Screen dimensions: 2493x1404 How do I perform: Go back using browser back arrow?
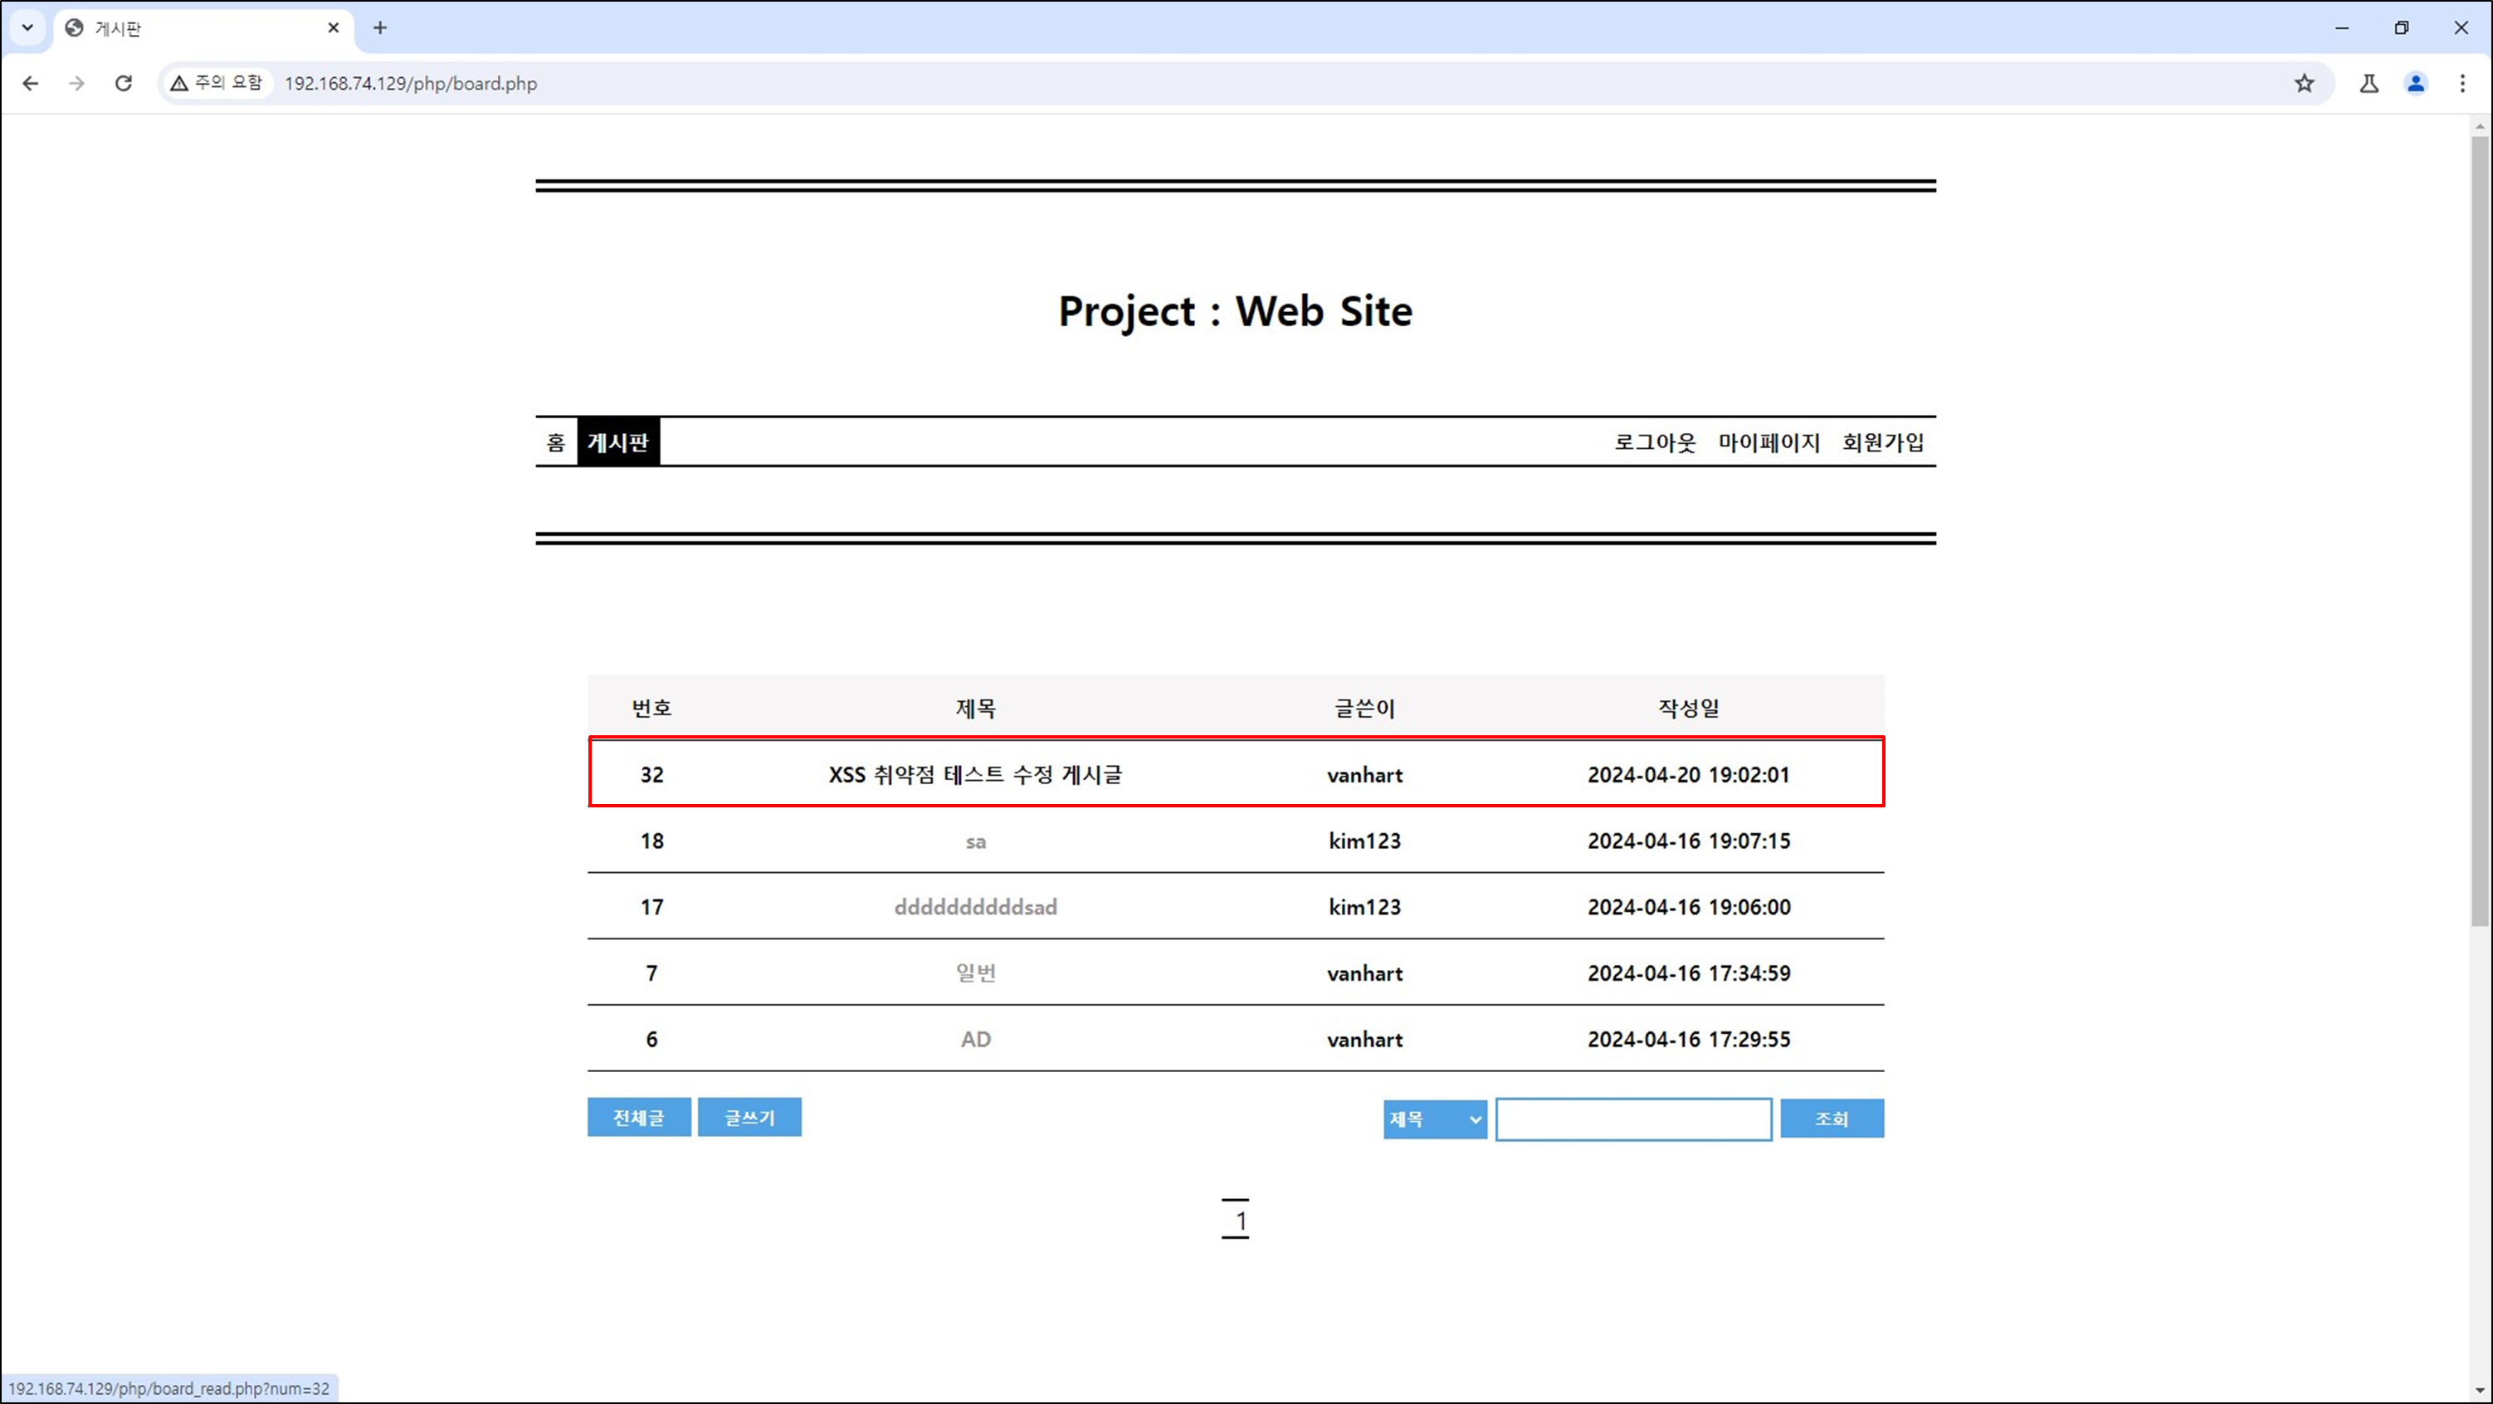(x=30, y=83)
